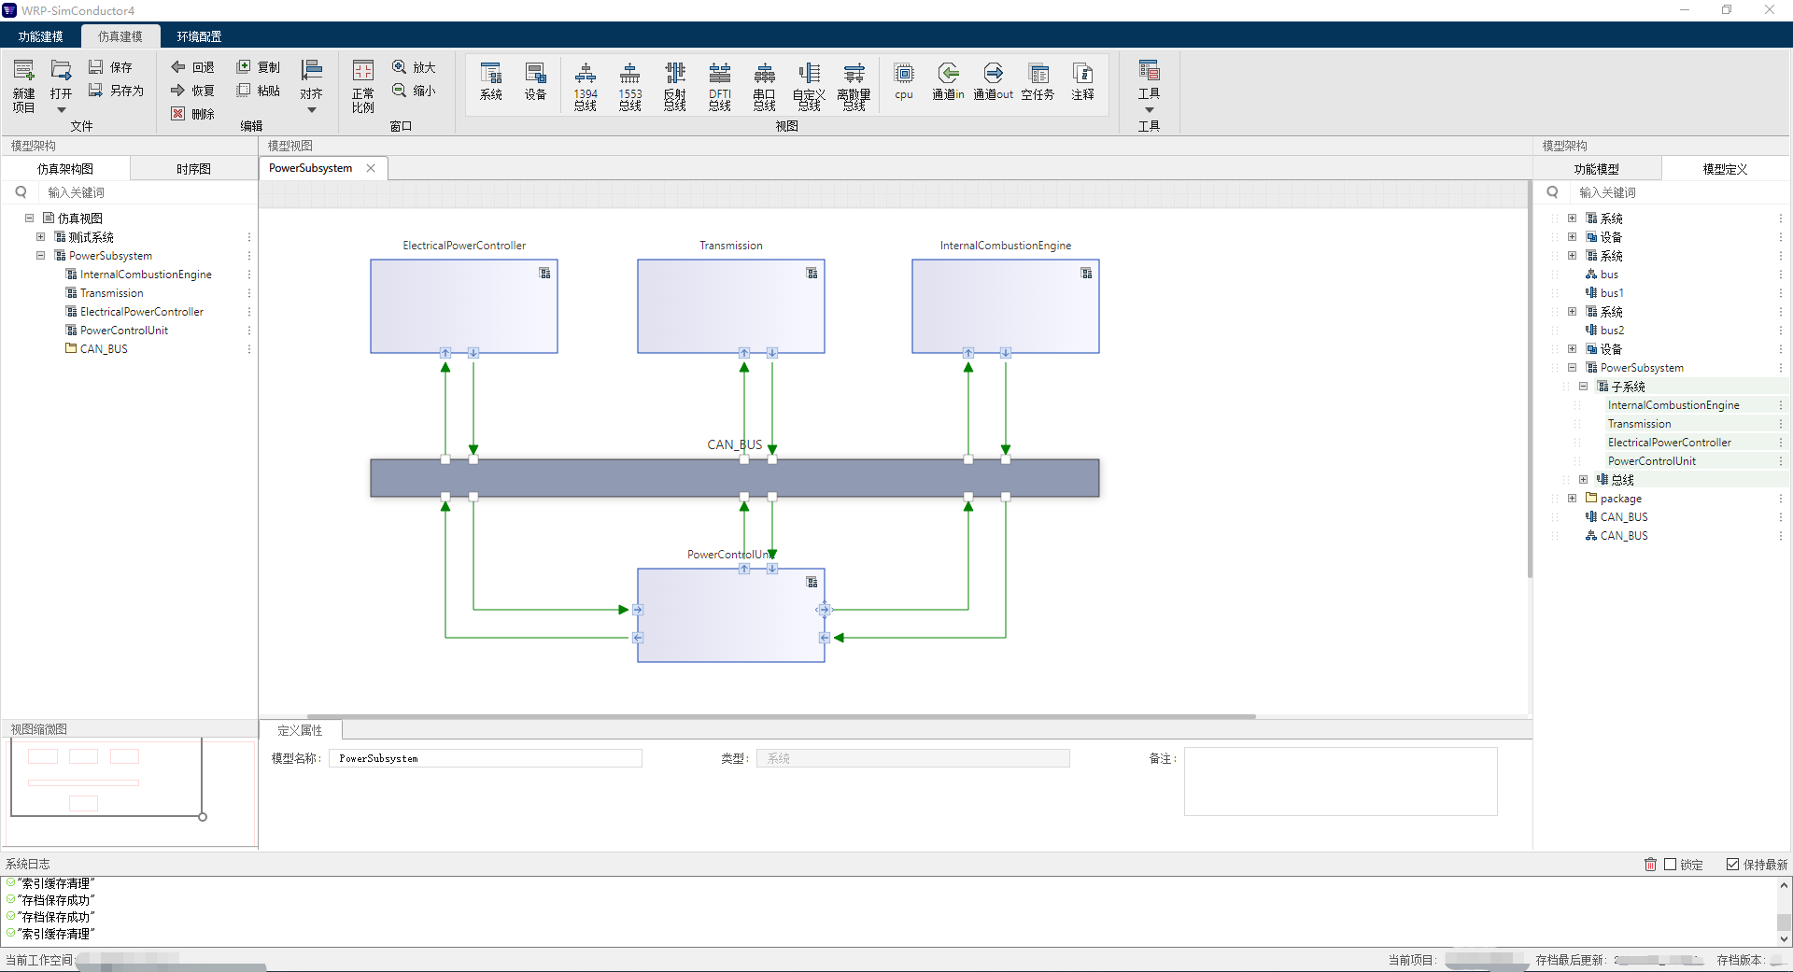
Task: Click the 复制 copy icon
Action: pos(244,67)
